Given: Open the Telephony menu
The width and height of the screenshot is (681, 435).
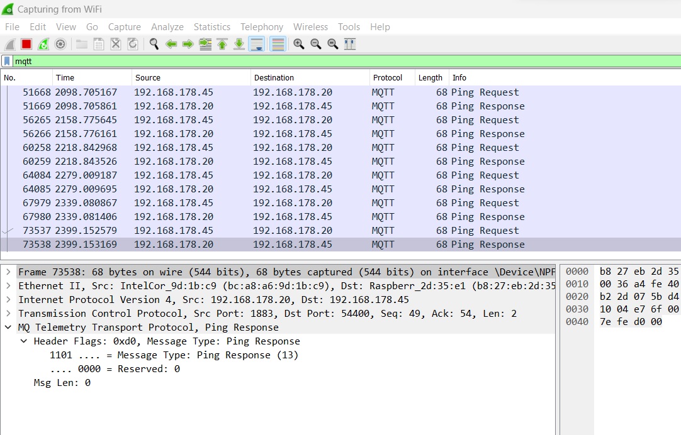Looking at the screenshot, I should (x=261, y=27).
